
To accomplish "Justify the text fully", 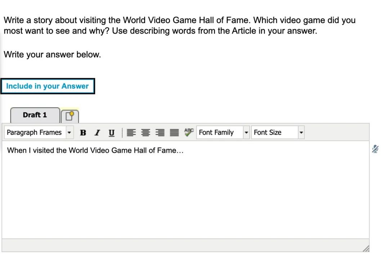I will pyautogui.click(x=174, y=133).
